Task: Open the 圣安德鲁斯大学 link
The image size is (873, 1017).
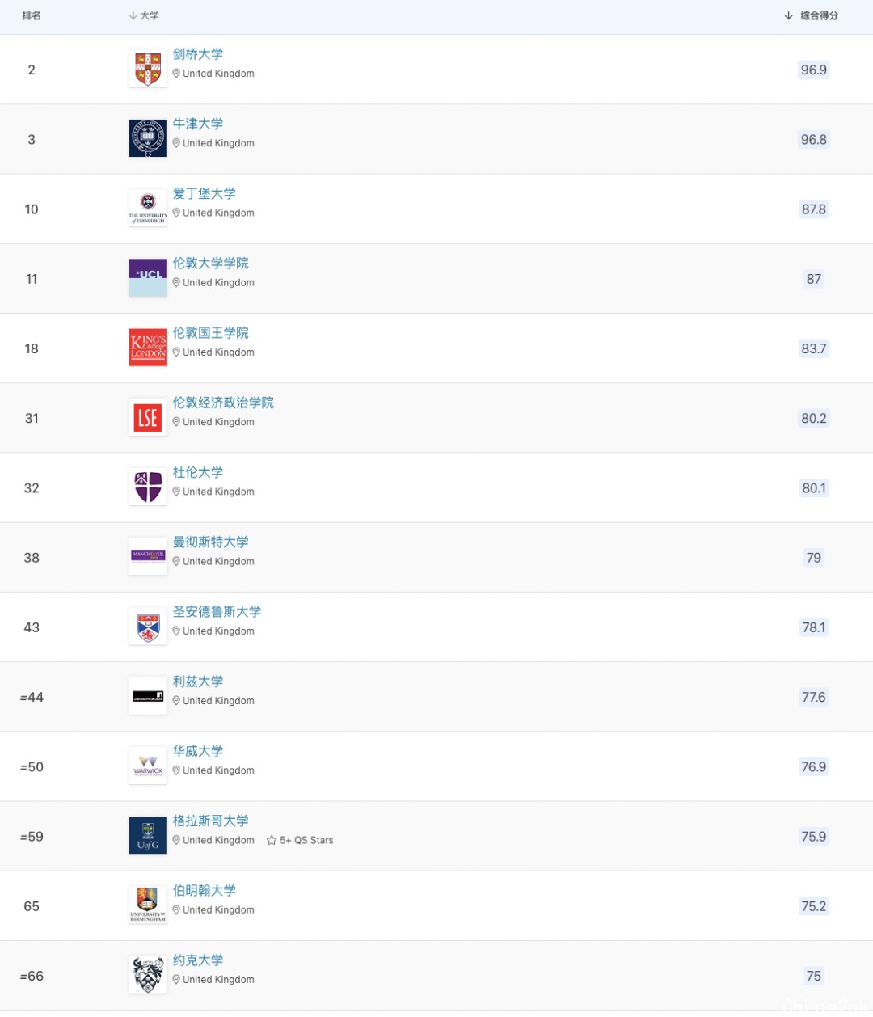Action: pyautogui.click(x=217, y=611)
